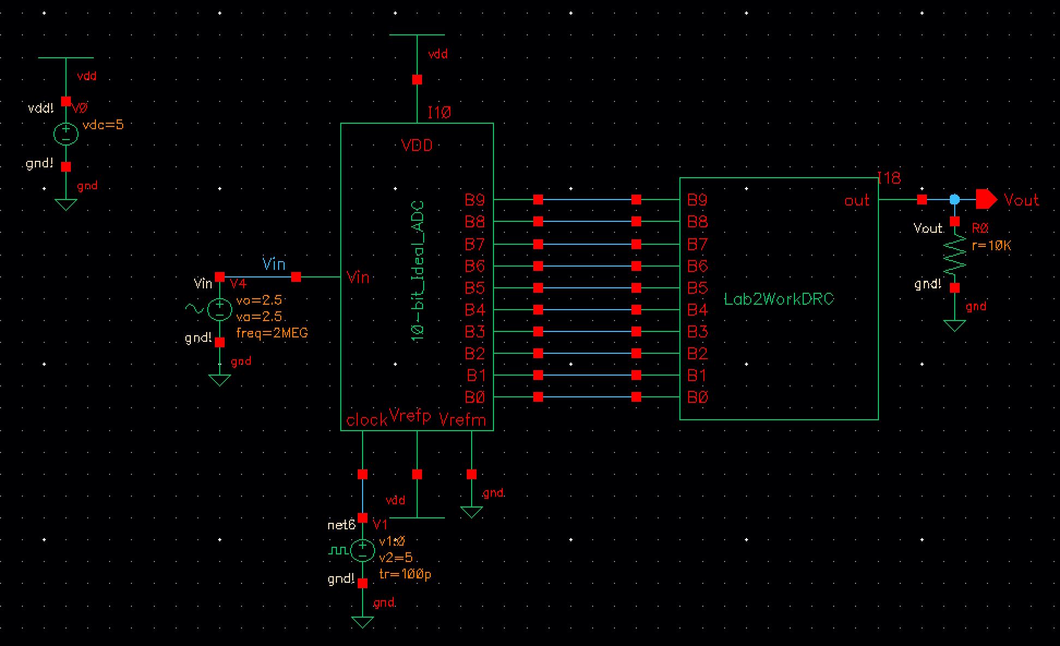This screenshot has width=1060, height=646.
Task: Click the R0 resistor instance name
Action: coord(980,228)
